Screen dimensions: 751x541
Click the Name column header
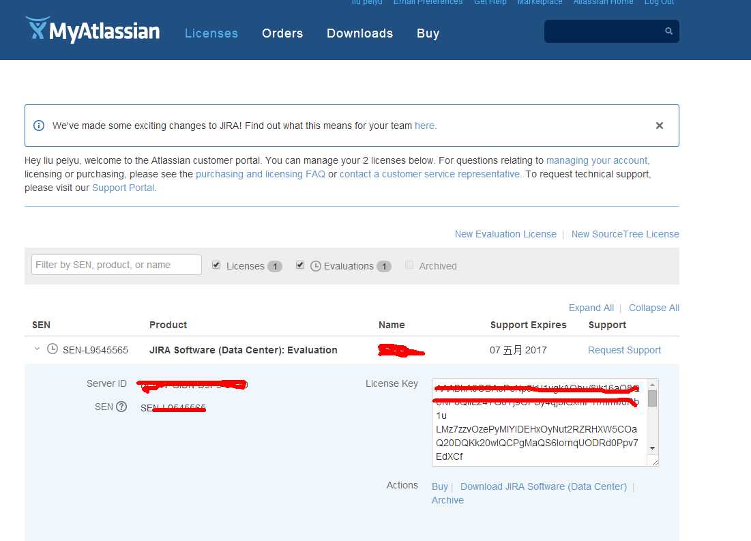[x=392, y=325]
